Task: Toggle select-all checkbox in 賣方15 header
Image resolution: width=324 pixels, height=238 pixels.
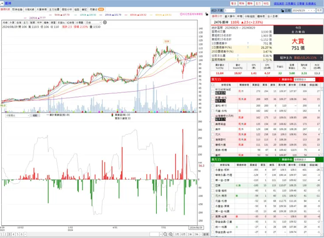Action: coord(213,165)
